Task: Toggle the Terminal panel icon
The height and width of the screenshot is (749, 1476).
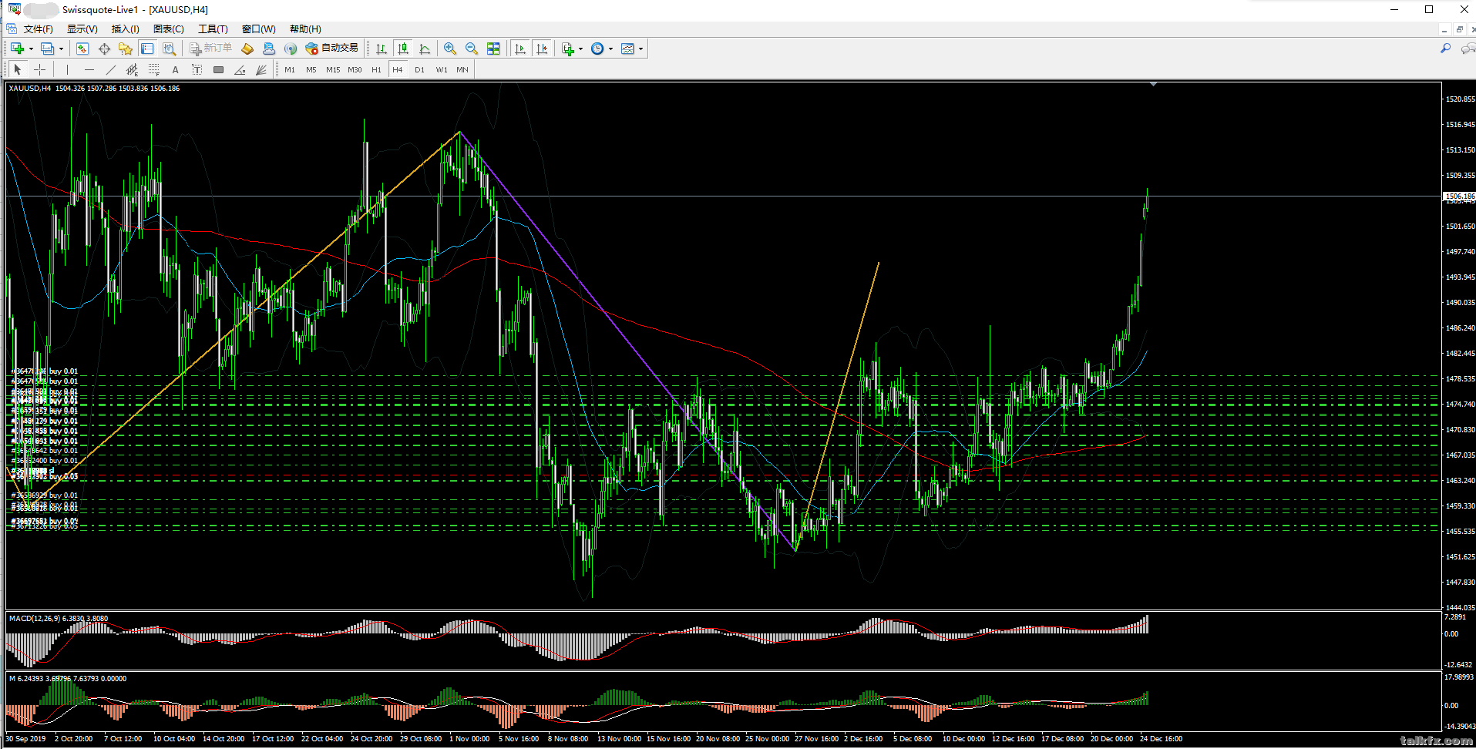Action: click(x=147, y=49)
